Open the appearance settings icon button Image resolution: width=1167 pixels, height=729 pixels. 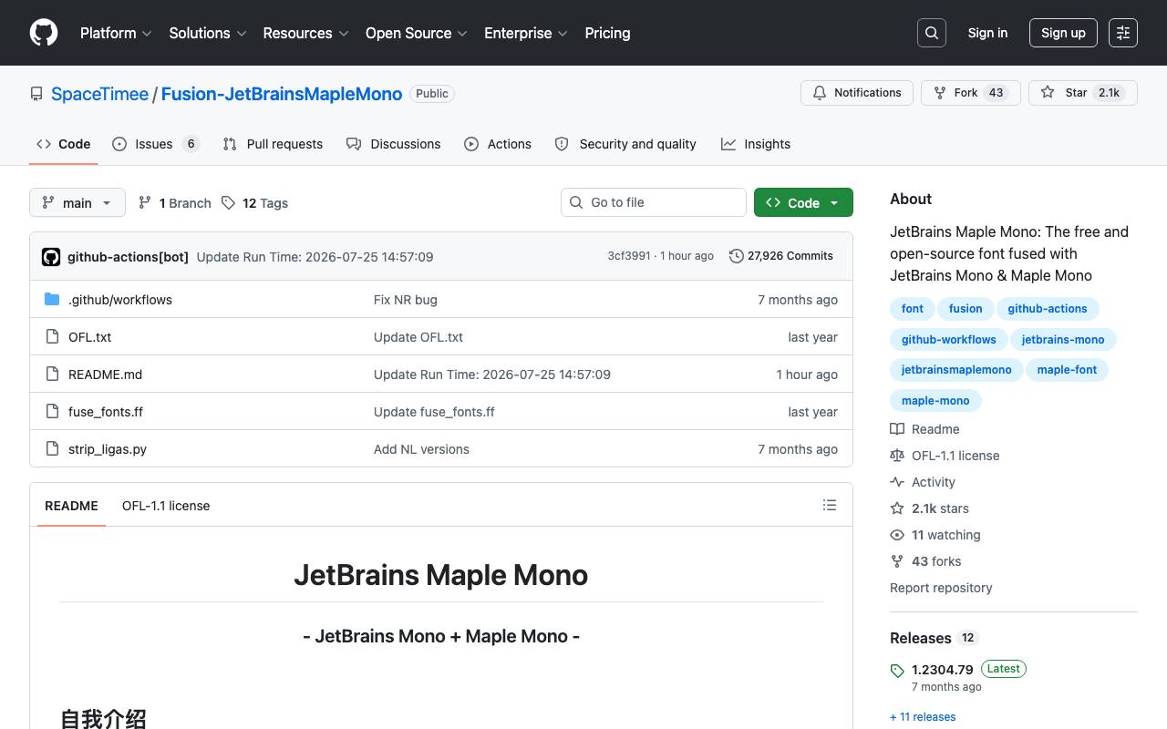point(1123,33)
